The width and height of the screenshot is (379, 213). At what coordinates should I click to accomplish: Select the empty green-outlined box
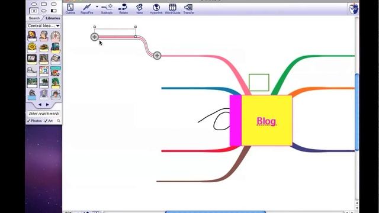click(259, 83)
